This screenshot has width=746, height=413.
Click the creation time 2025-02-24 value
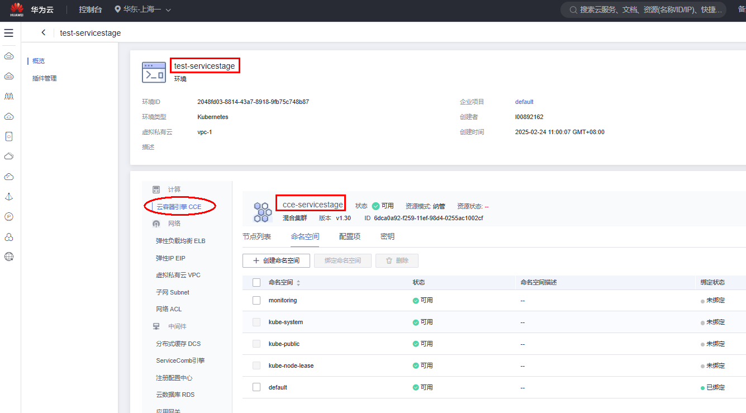pyautogui.click(x=560, y=132)
